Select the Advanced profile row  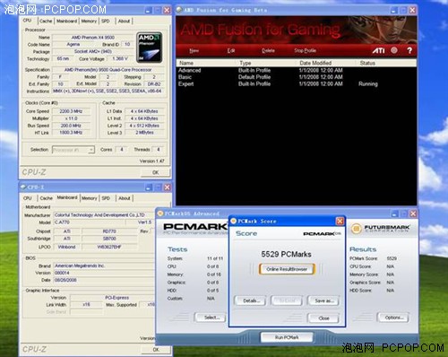[297, 70]
